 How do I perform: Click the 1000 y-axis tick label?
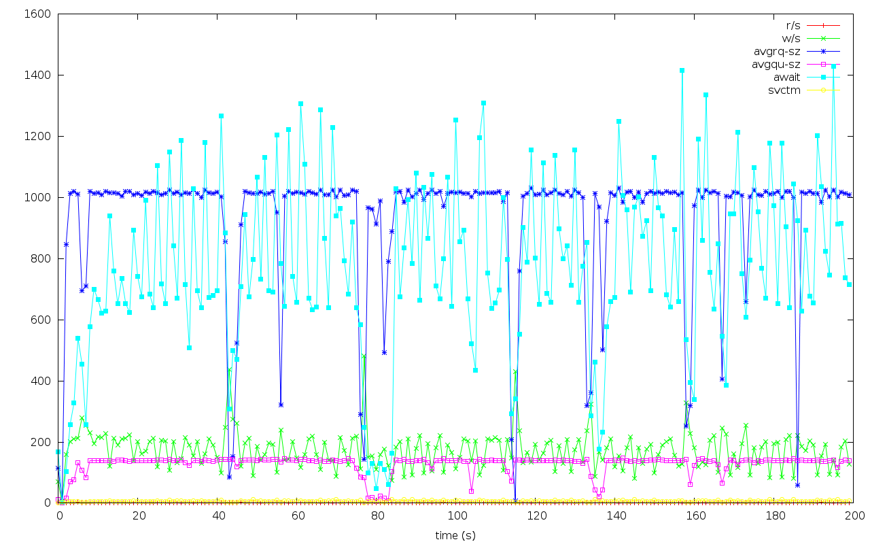coord(38,197)
